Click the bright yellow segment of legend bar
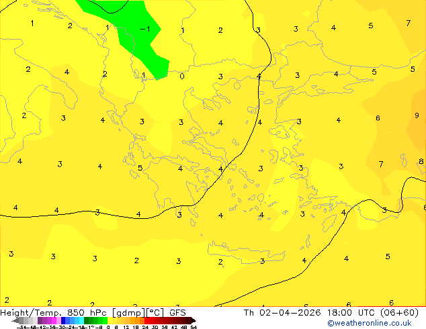The width and height of the screenshot is (426, 329). coord(110,320)
